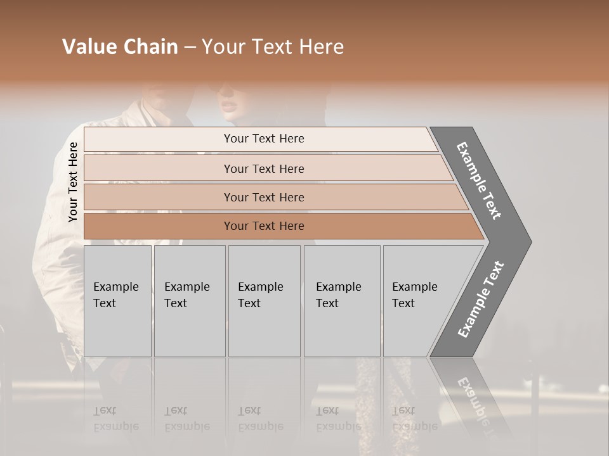Select the upper gray chevron "Example Text" segment
The height and width of the screenshot is (456, 609).
pyautogui.click(x=480, y=180)
